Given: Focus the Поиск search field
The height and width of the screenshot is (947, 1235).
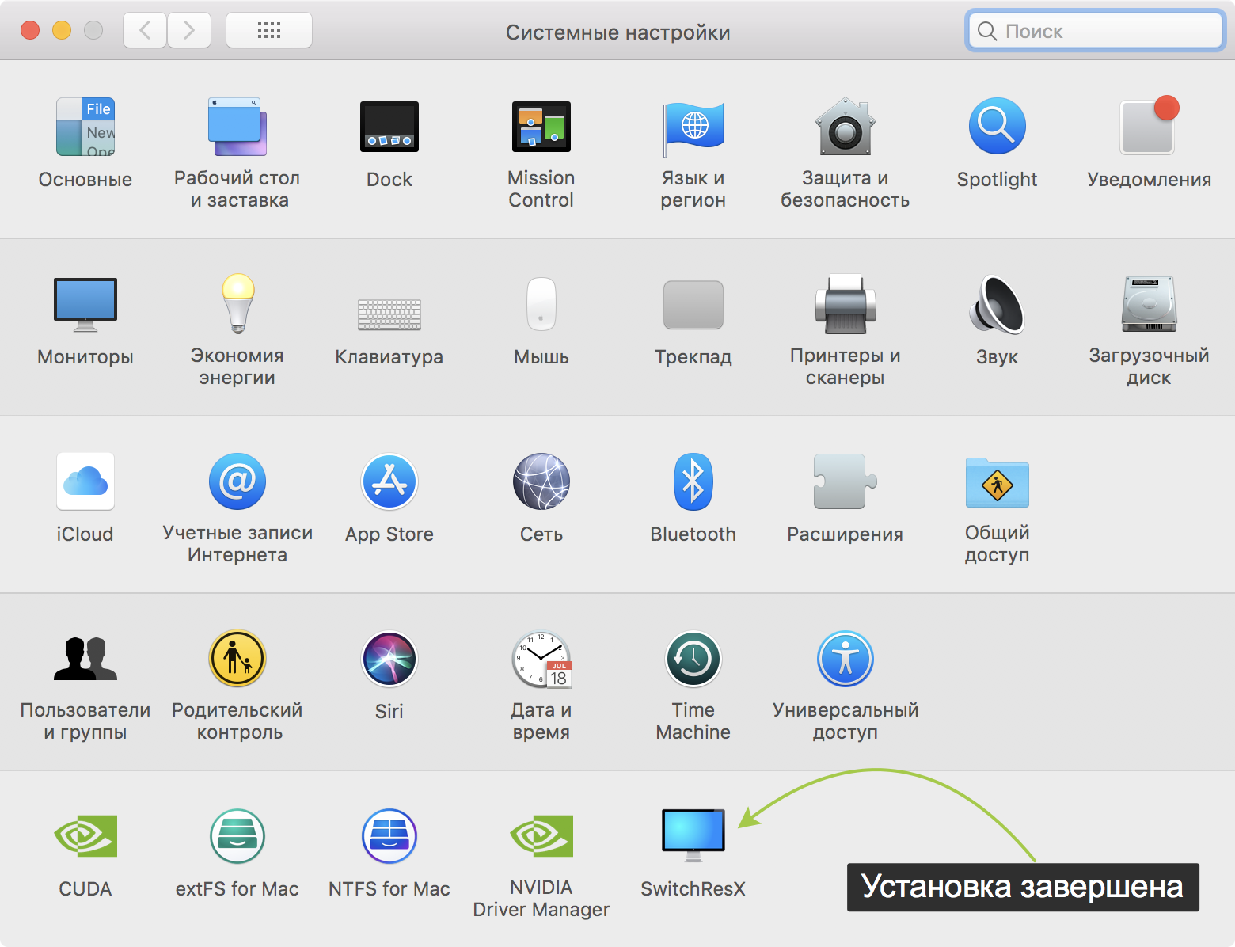Looking at the screenshot, I should [1096, 31].
